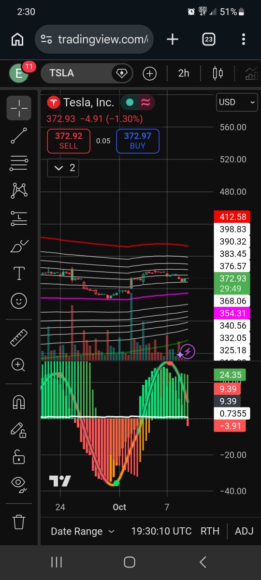Remove drawings with trash icon
261x580 pixels.
(x=19, y=522)
